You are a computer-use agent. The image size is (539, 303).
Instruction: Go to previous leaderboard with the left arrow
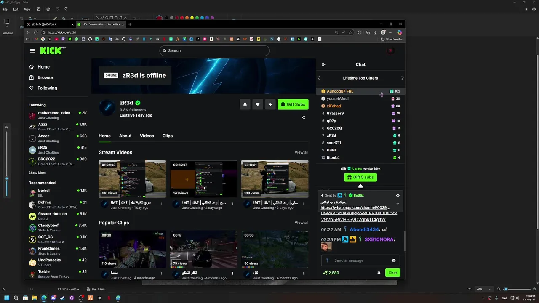tap(319, 78)
